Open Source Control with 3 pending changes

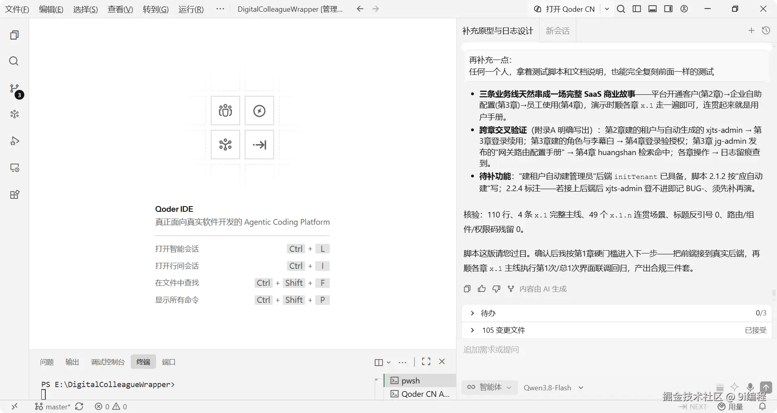[15, 90]
